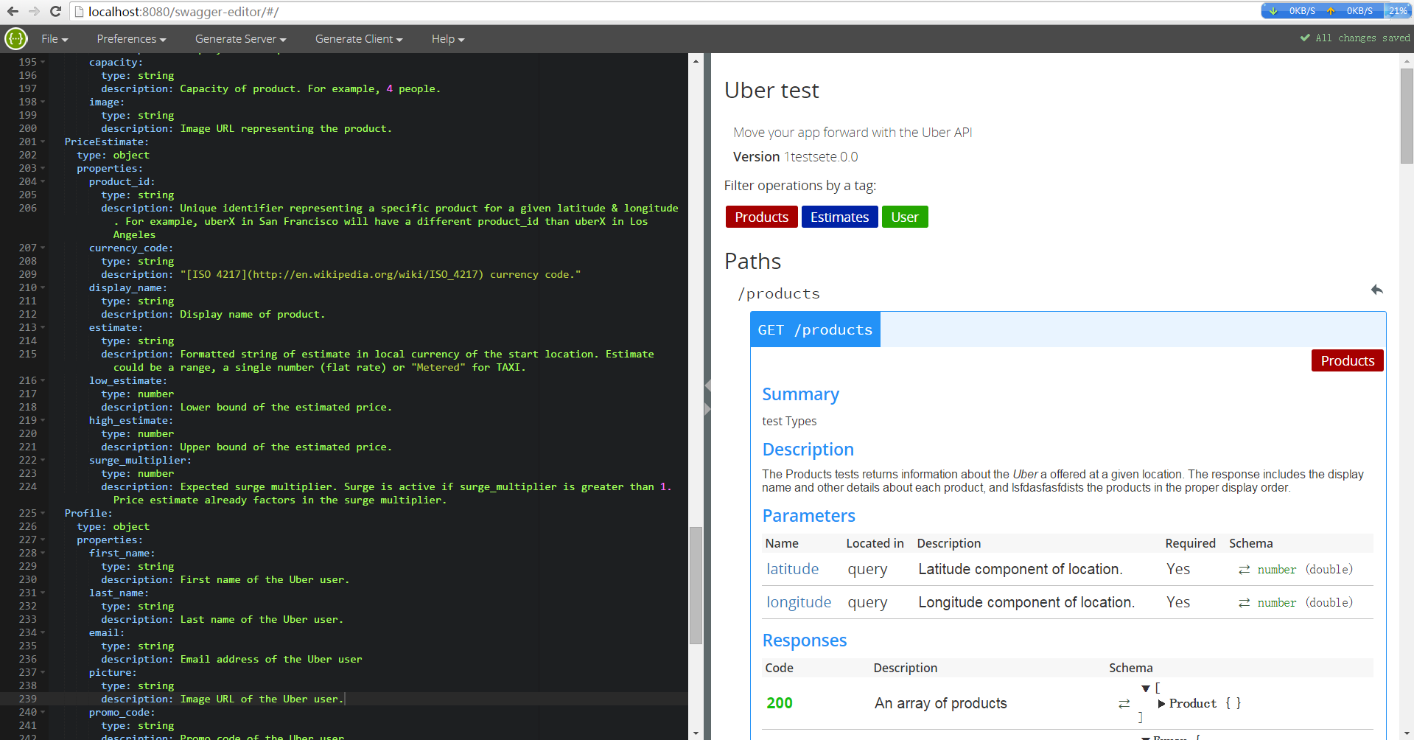Open the Generate Client menu

click(x=359, y=39)
